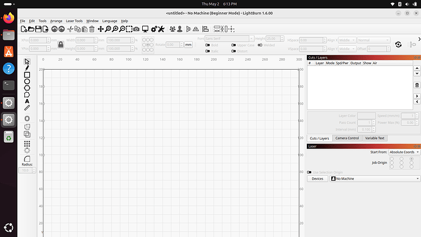421x237 pixels.
Task: Select the top-right Job Origin radio
Action: click(x=411, y=159)
